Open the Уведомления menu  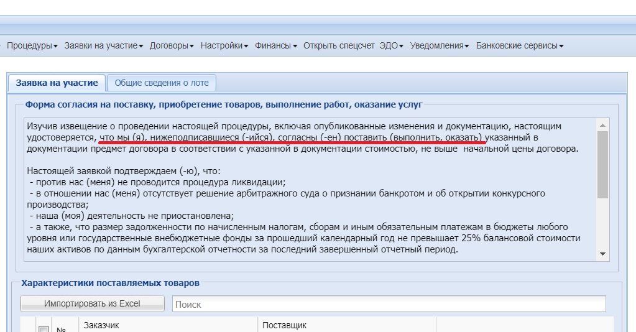coord(440,45)
